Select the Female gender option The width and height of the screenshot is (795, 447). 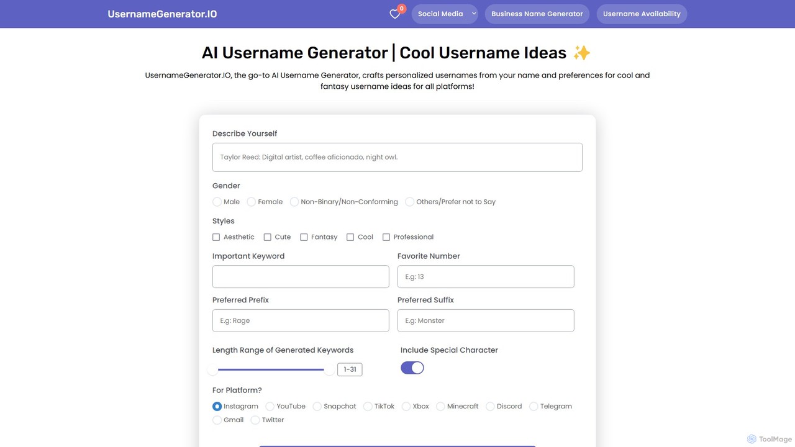(x=252, y=202)
